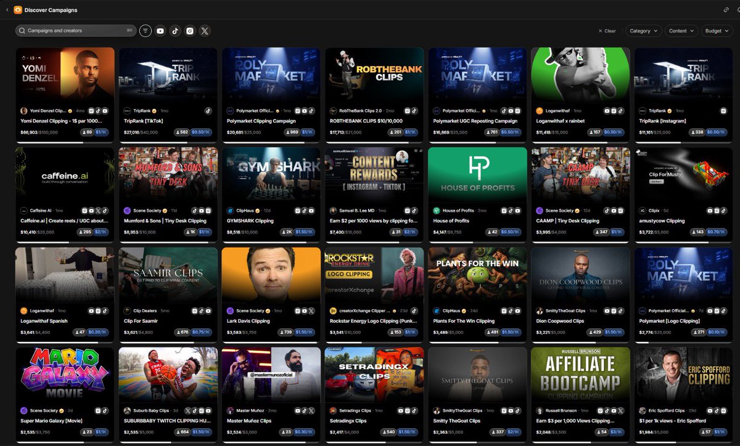This screenshot has height=446, width=740.
Task: Click the orange Discover Campaigns eye logo
Action: (18, 10)
